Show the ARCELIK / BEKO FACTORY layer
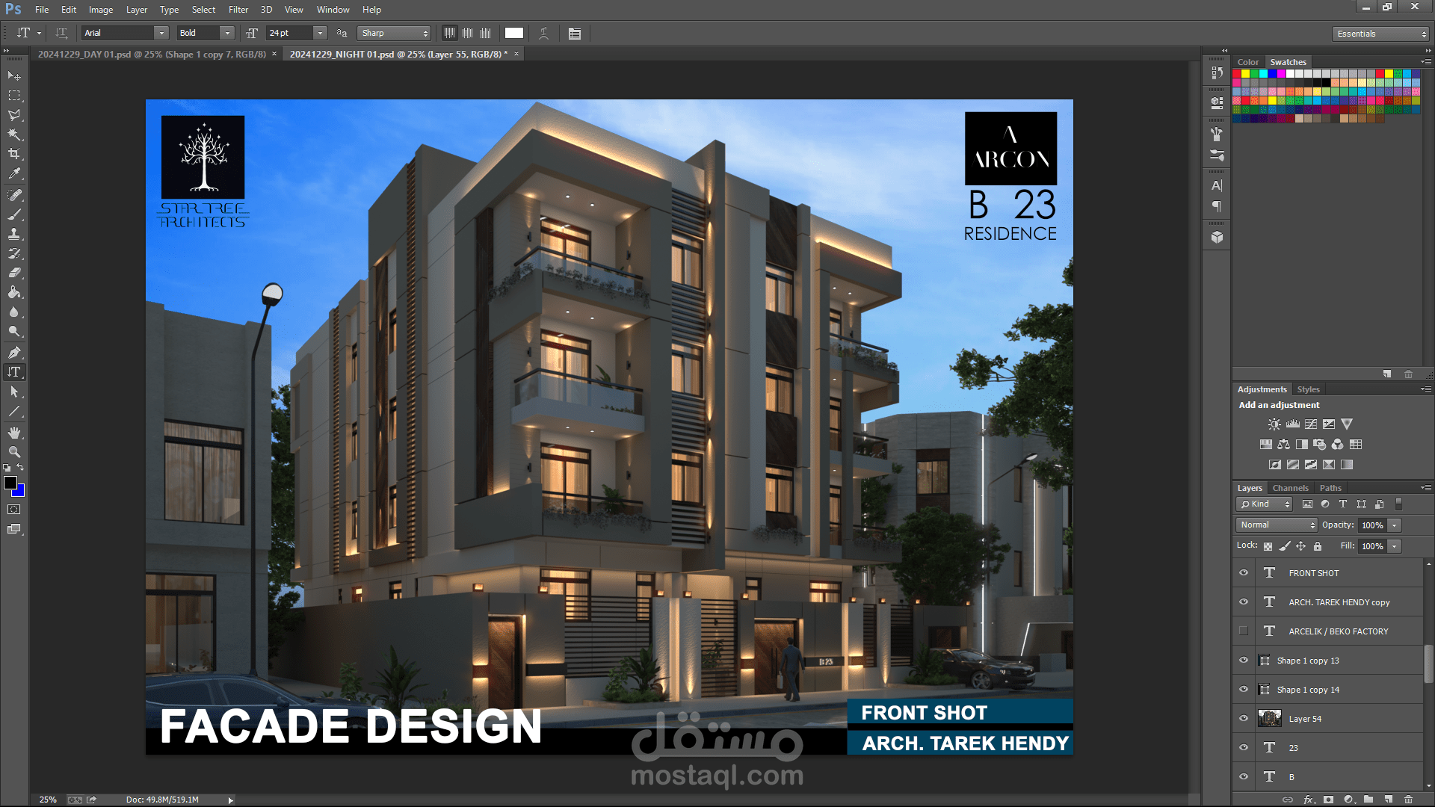 [1244, 631]
